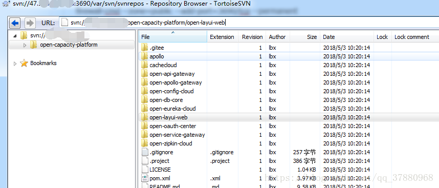Select the LICENSE file icon
Image resolution: width=439 pixels, height=188 pixels.
(144, 170)
